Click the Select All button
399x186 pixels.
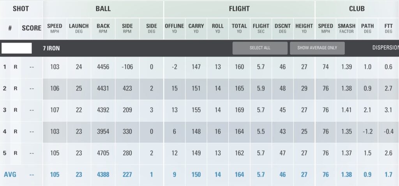point(260,48)
